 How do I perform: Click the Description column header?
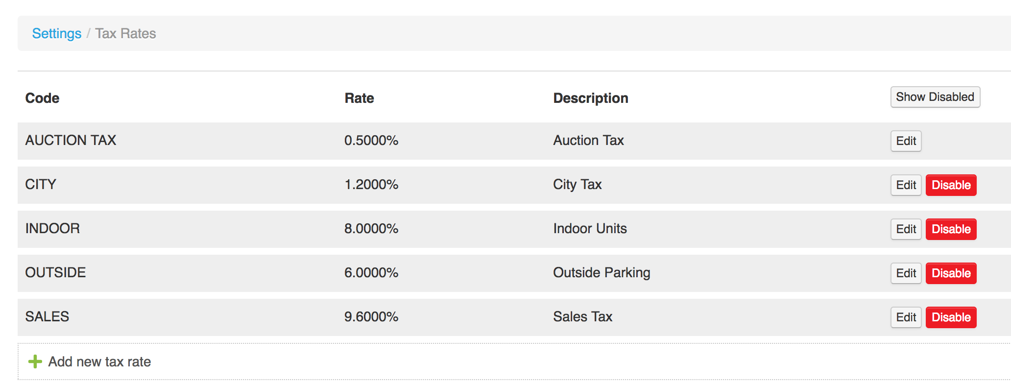pyautogui.click(x=590, y=97)
